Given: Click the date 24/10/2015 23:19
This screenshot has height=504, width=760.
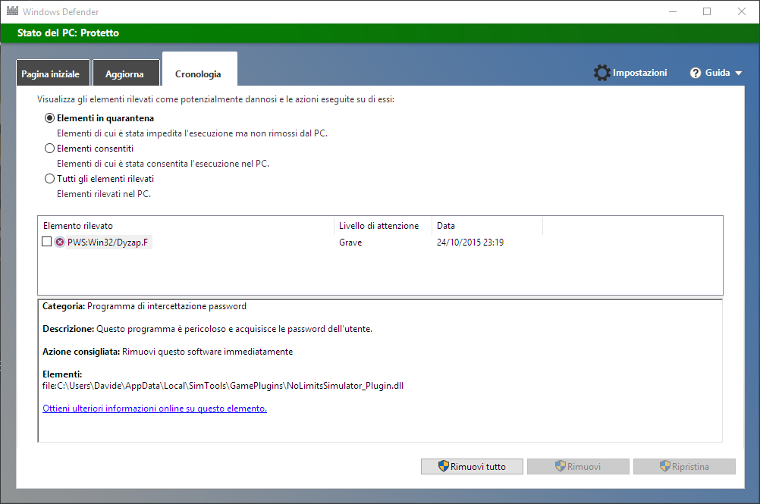Looking at the screenshot, I should [x=470, y=243].
